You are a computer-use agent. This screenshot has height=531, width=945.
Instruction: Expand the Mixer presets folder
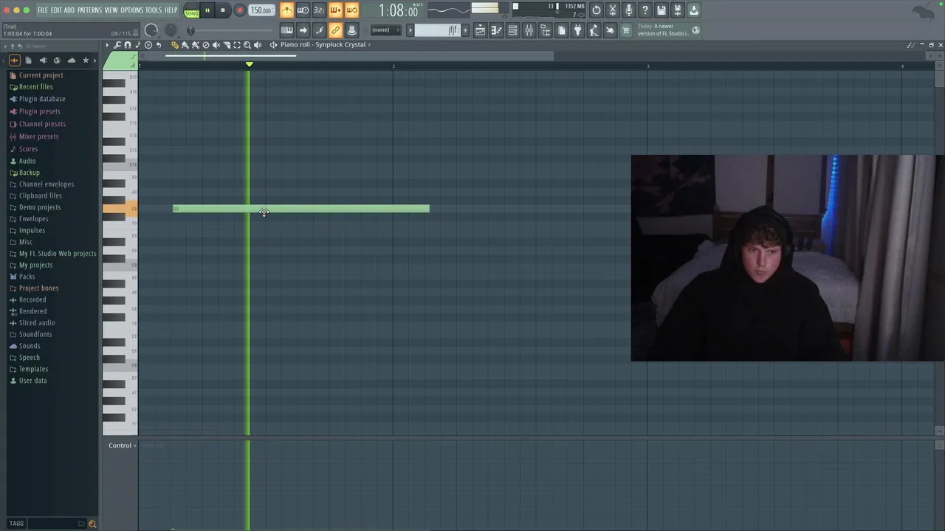click(x=38, y=136)
